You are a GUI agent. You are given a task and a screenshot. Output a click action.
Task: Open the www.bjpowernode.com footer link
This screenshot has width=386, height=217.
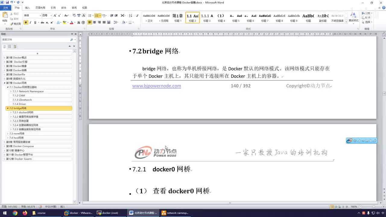click(157, 86)
